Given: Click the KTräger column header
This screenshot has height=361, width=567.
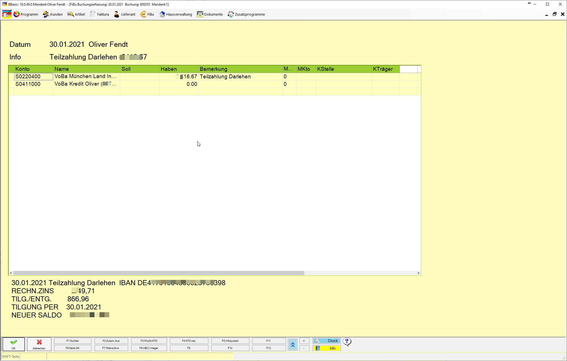Looking at the screenshot, I should 386,69.
